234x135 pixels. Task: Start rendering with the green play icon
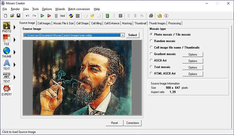click(42, 16)
